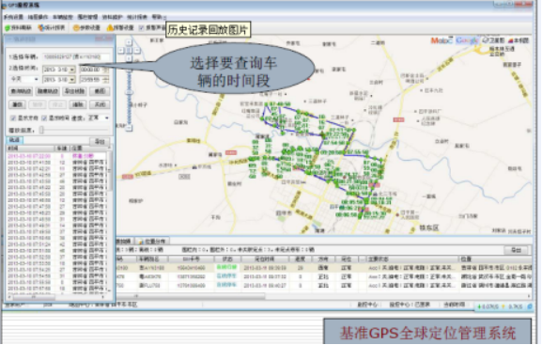Pan the map left with the arrow control
The height and width of the screenshot is (345, 542).
pos(121,50)
